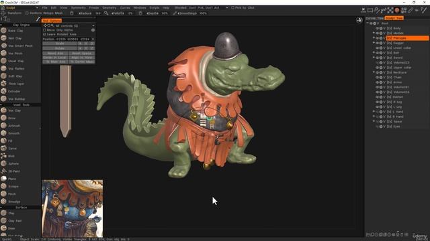Switch to the Sculpt Tree tab
430x241 pixels.
tap(394, 18)
